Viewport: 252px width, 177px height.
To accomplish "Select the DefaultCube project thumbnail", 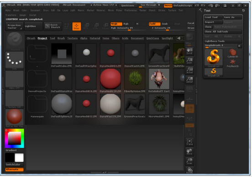I will click(62, 54).
